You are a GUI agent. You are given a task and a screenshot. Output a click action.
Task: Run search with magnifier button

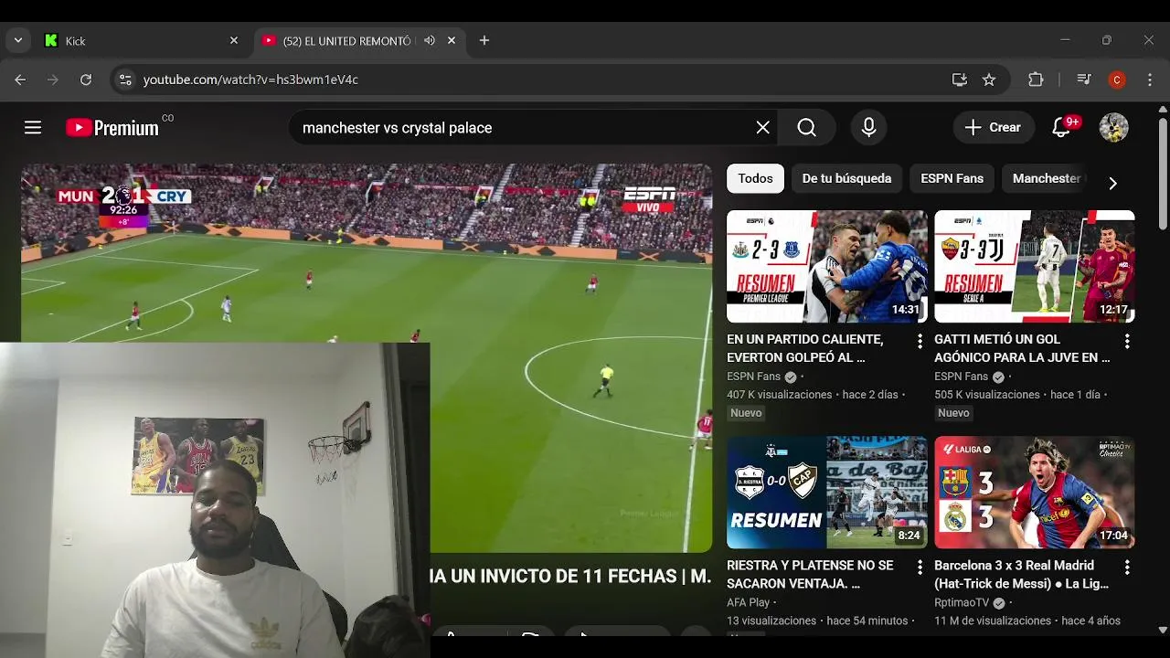tap(806, 128)
